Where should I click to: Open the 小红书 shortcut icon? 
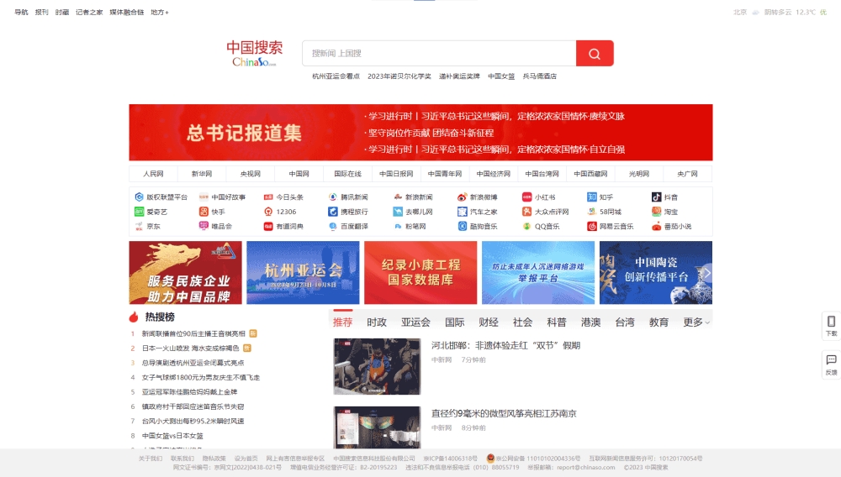(526, 197)
